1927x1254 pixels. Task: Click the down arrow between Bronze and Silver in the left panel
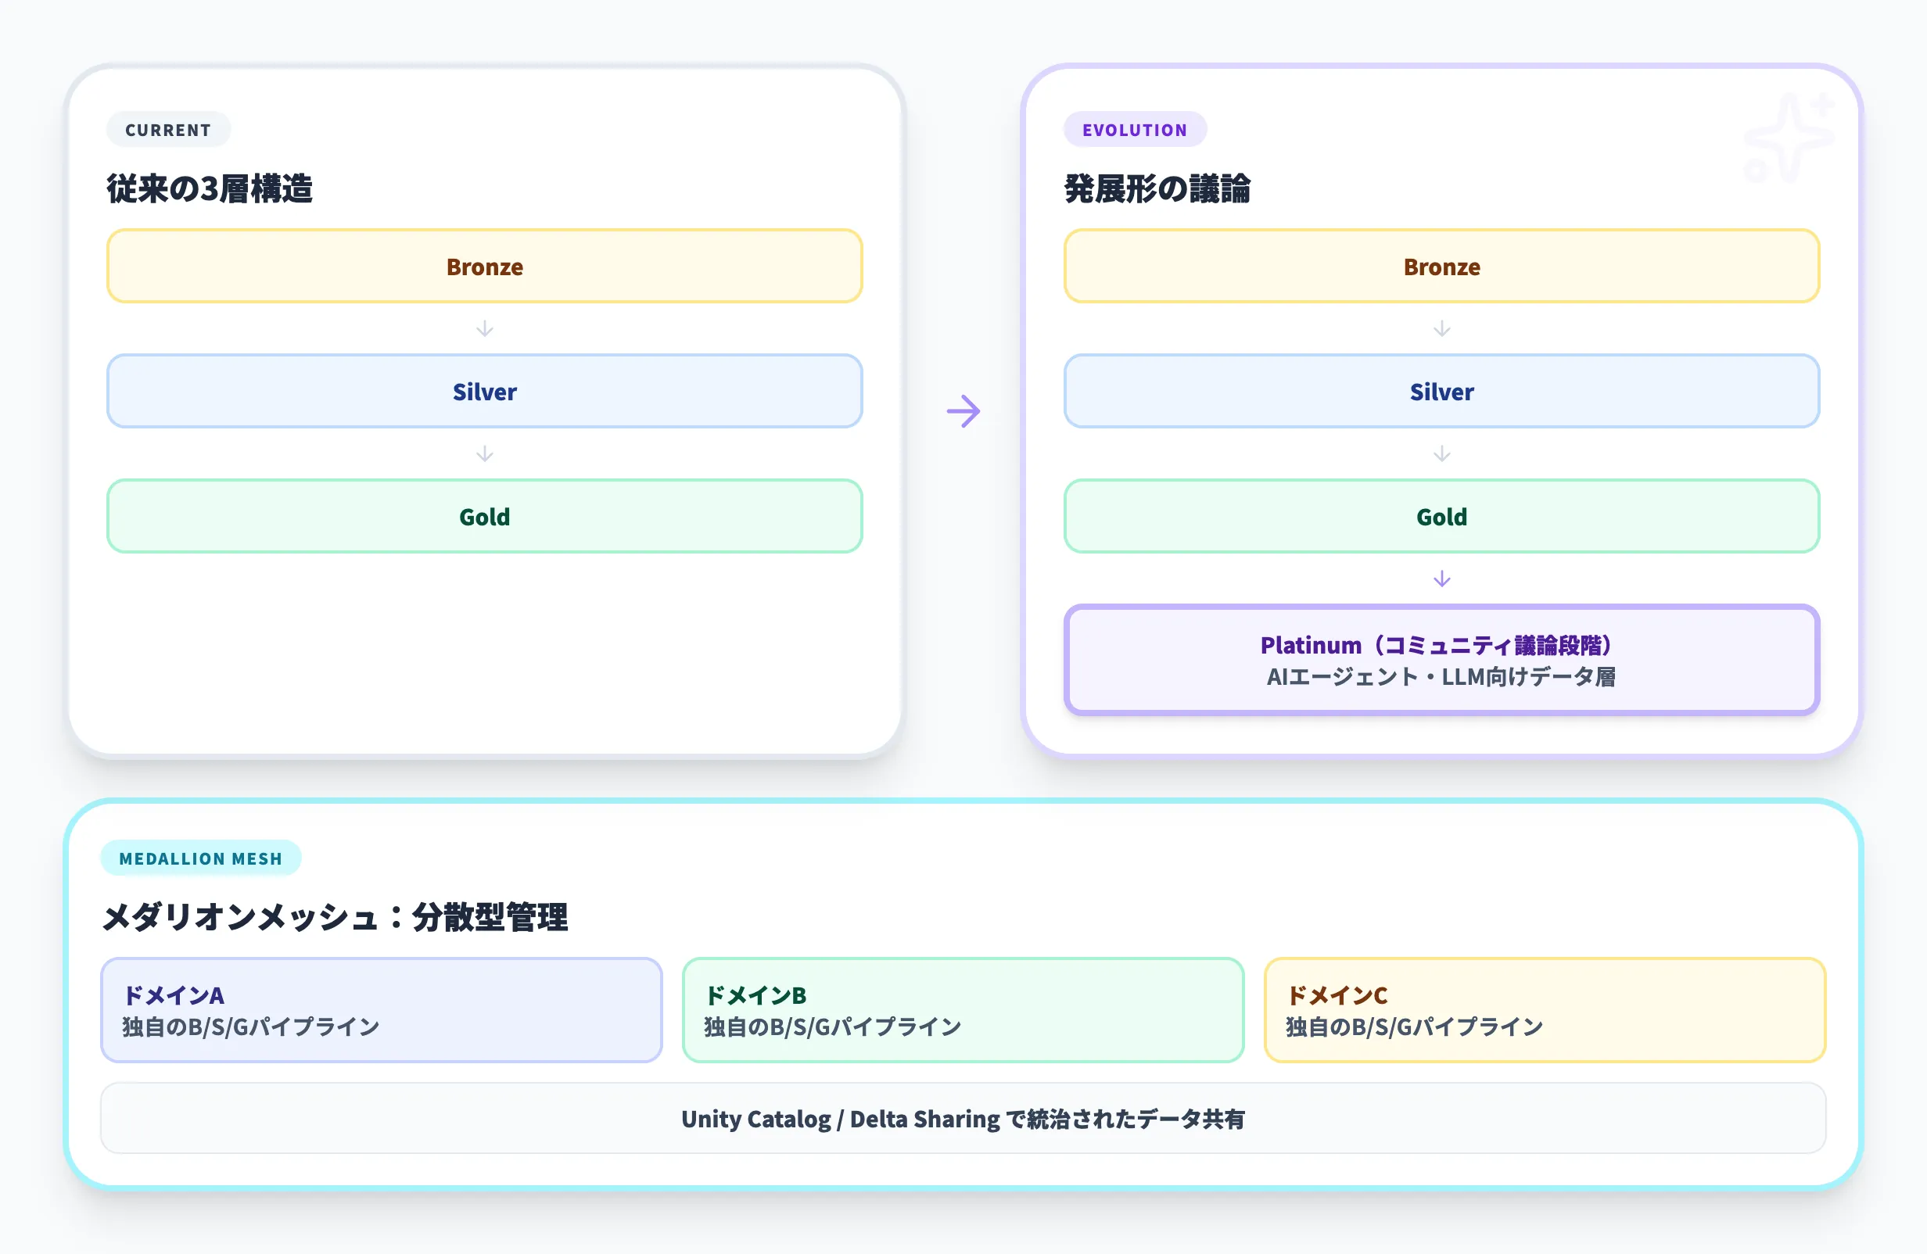(x=484, y=328)
